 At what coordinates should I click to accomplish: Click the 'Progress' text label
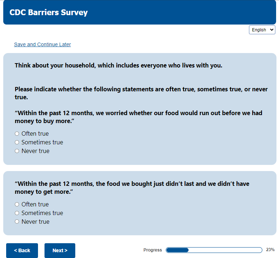coord(153,250)
